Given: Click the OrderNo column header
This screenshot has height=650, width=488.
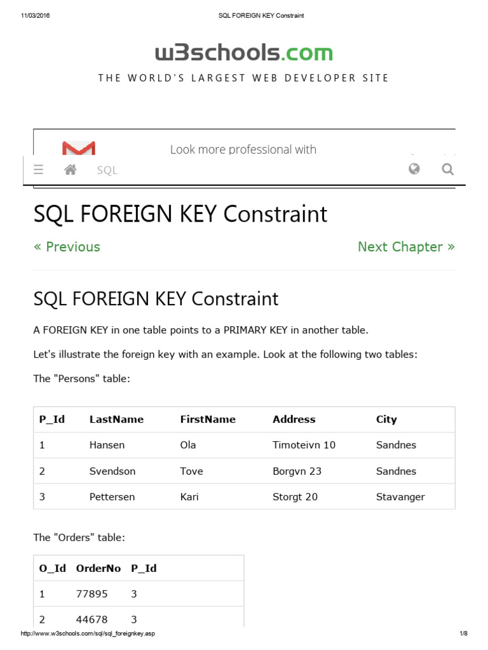Looking at the screenshot, I should [98, 569].
